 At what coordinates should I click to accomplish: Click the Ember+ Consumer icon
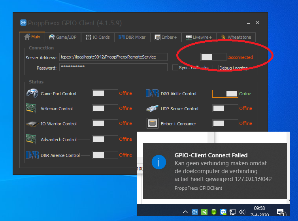(x=152, y=123)
